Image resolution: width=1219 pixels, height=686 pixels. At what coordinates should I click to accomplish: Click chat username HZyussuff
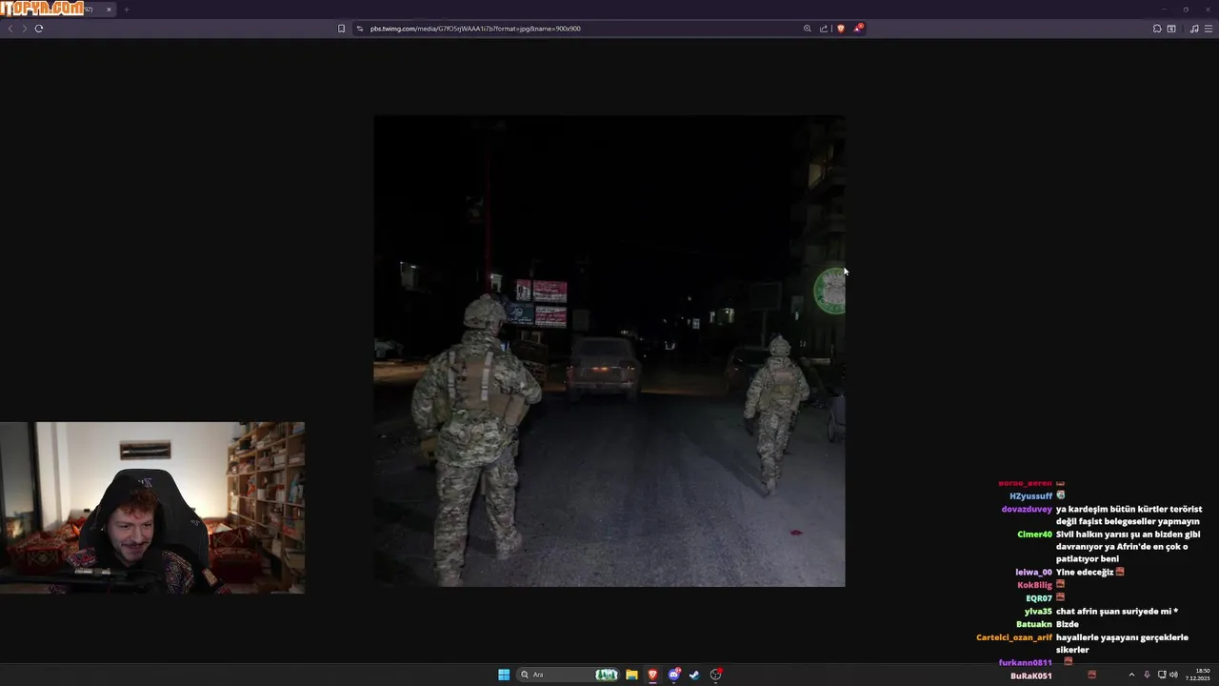point(1030,496)
